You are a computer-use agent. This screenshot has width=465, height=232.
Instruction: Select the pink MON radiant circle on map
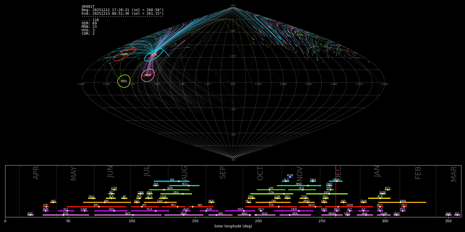[x=148, y=75]
